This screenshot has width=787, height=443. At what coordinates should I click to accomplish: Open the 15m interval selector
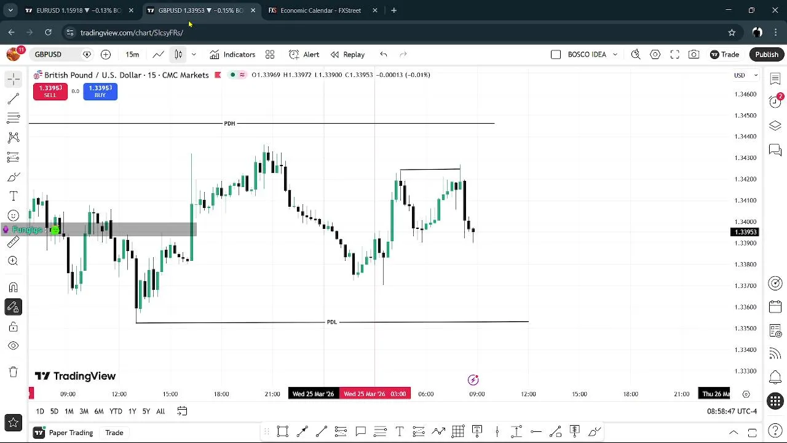click(132, 54)
